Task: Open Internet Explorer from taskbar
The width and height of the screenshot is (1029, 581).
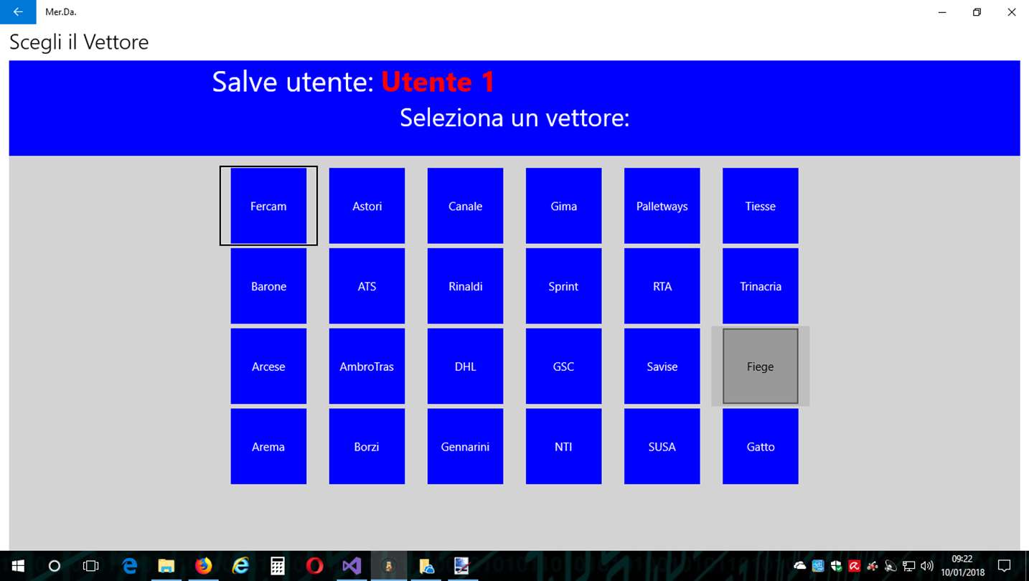Action: point(240,566)
